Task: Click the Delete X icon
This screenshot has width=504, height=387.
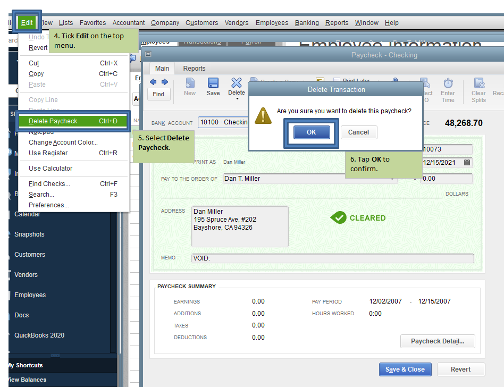Action: click(236, 82)
